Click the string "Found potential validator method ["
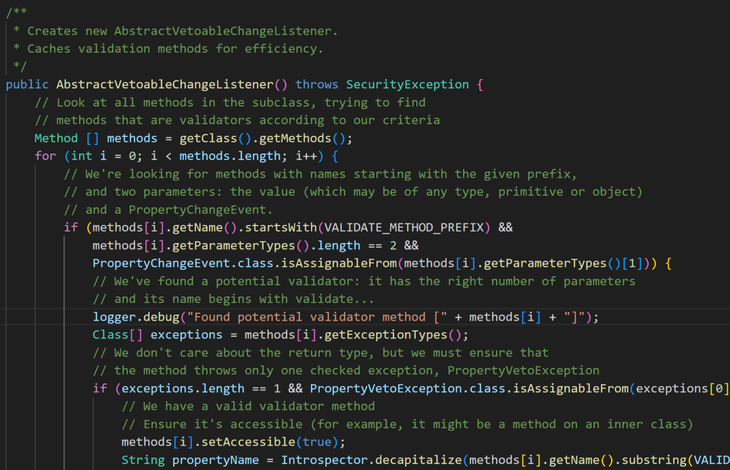This screenshot has height=470, width=730. point(317,317)
